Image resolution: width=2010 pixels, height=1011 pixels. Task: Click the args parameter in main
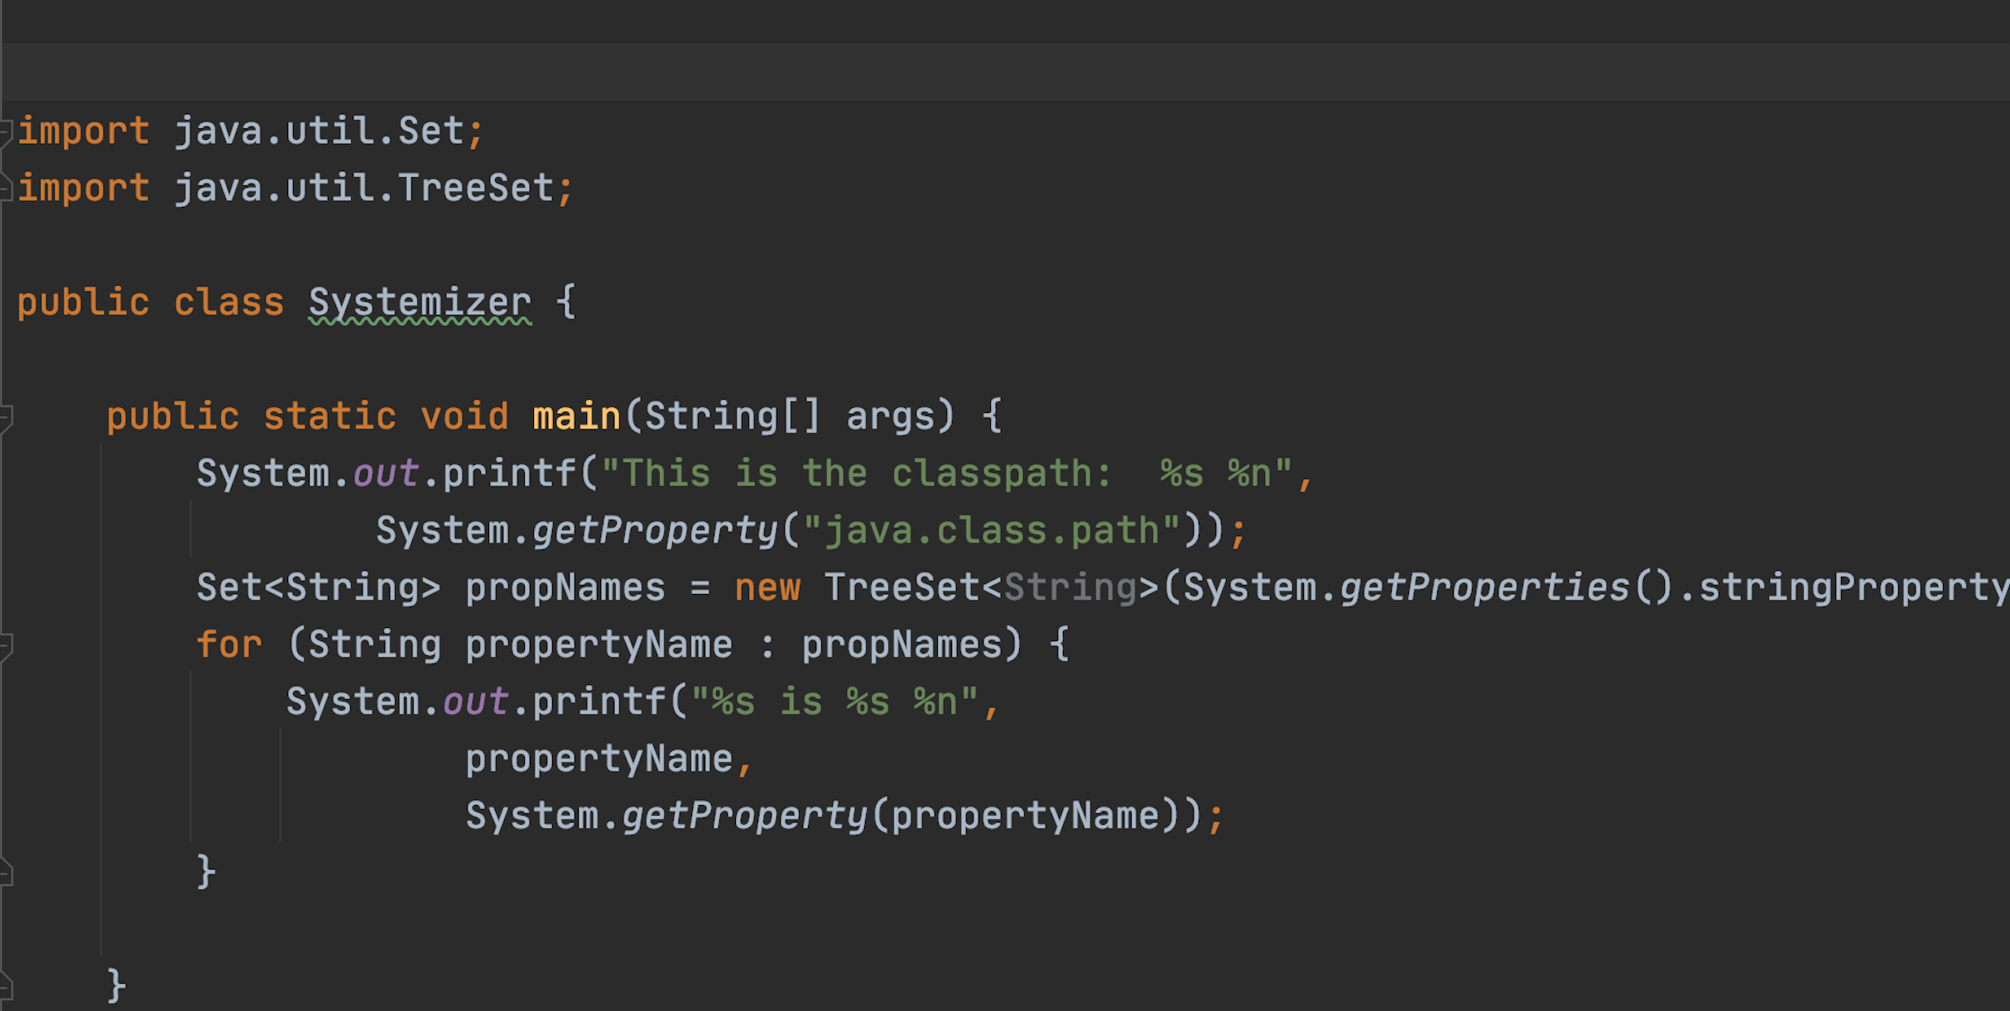coord(890,416)
